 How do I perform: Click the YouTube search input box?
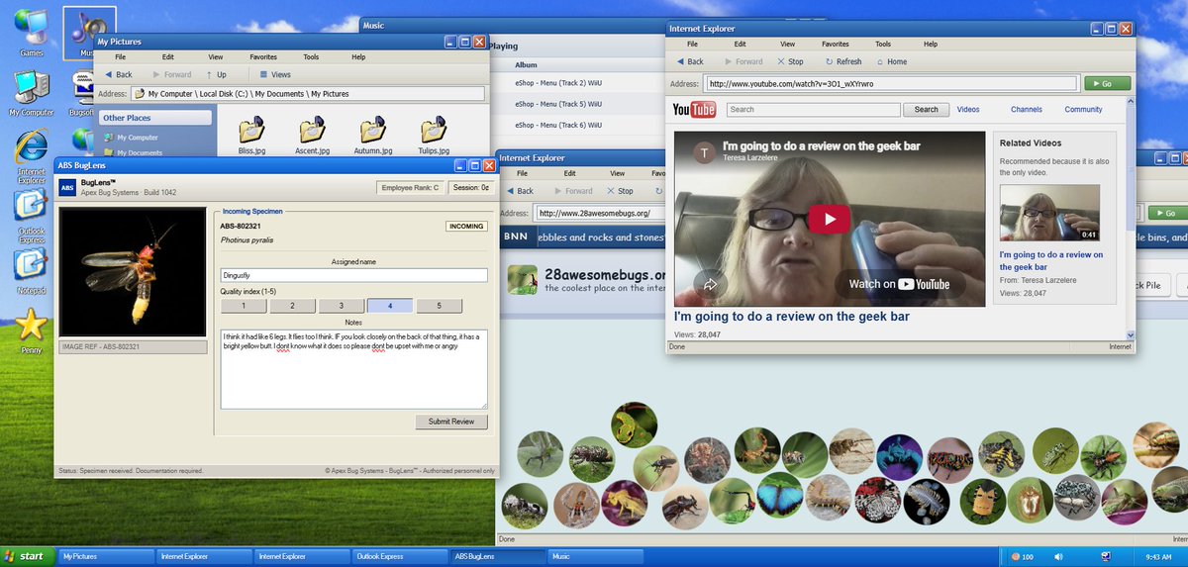coord(813,110)
